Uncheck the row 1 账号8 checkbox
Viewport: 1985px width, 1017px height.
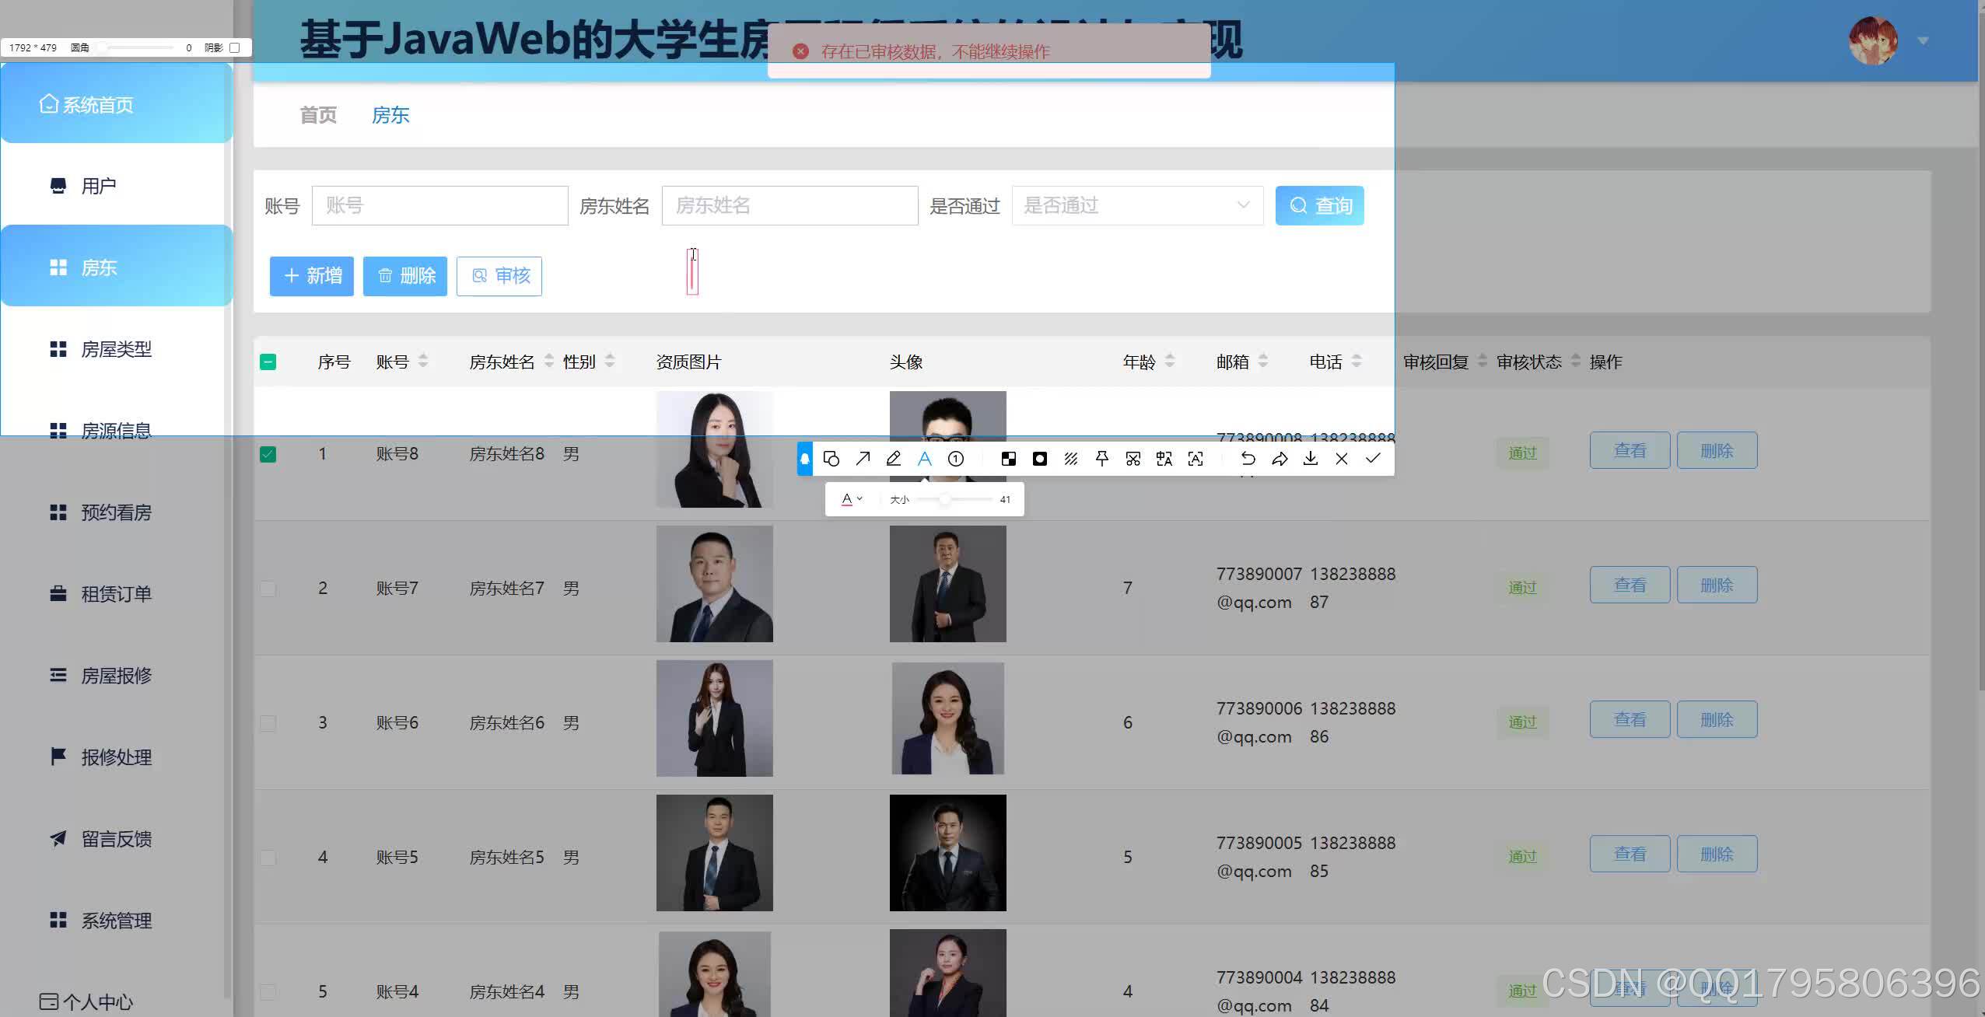point(268,454)
